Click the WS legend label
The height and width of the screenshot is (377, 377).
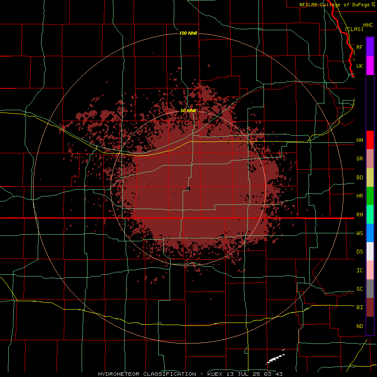point(360,233)
